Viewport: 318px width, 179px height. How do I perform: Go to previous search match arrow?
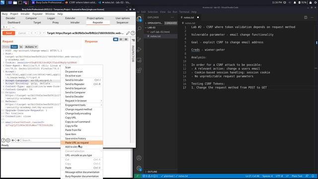point(13,140)
